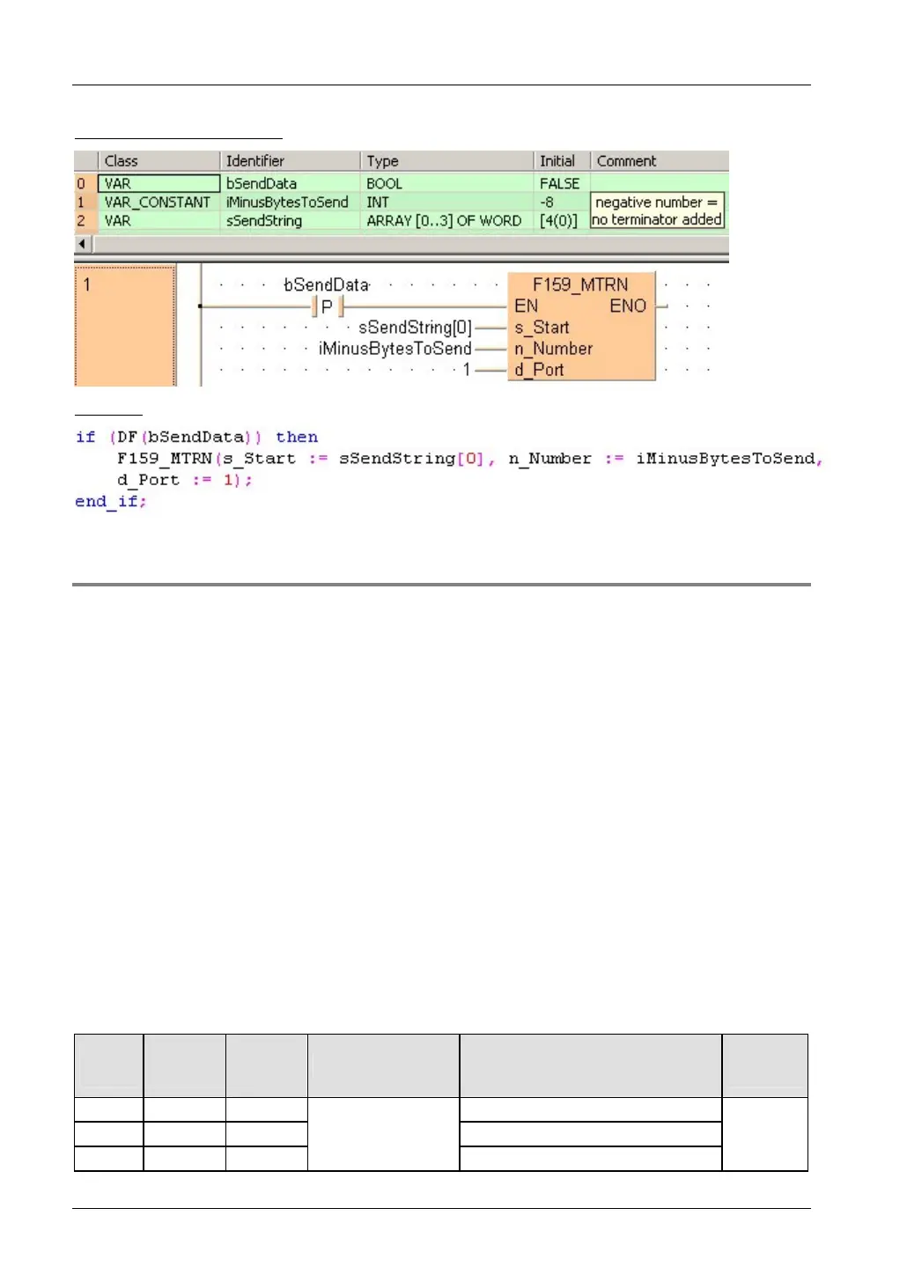Select the BOOL type cell
Image resolution: width=907 pixels, height=1282 pixels.
(x=446, y=183)
